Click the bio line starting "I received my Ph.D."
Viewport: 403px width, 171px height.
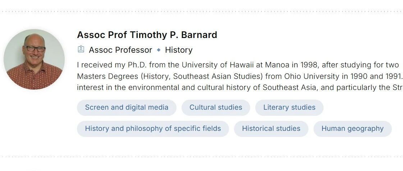click(x=237, y=65)
